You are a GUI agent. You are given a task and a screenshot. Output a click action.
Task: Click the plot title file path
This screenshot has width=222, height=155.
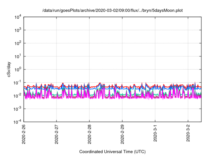112,10
